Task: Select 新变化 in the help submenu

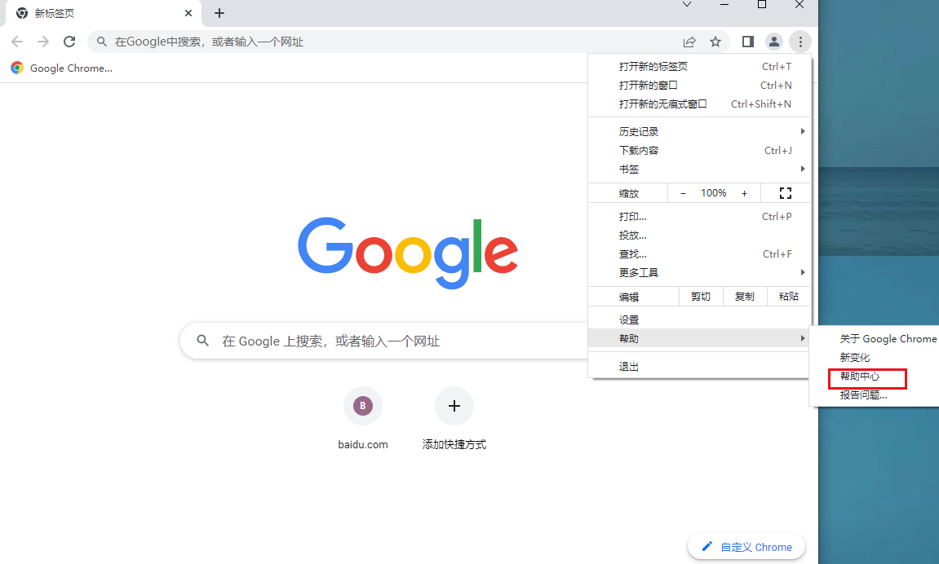Action: click(x=875, y=358)
